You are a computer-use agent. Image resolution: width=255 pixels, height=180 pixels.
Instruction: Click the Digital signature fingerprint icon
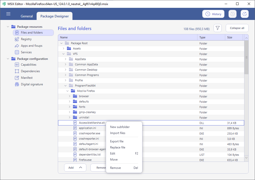(x=17, y=84)
